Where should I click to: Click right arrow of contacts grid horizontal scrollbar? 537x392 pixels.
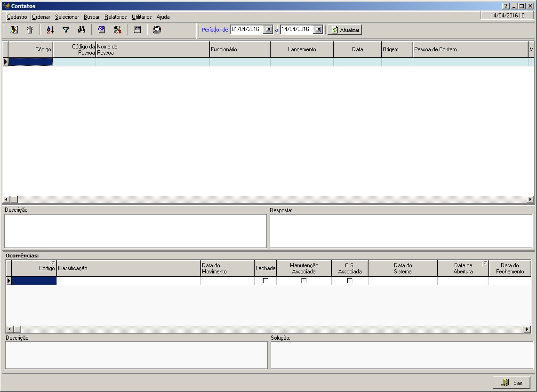[x=531, y=200]
